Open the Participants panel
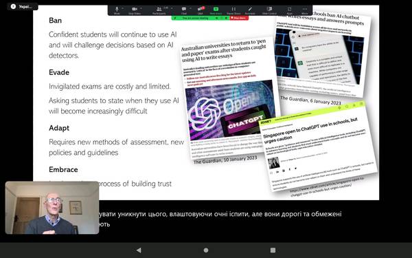 point(159,10)
